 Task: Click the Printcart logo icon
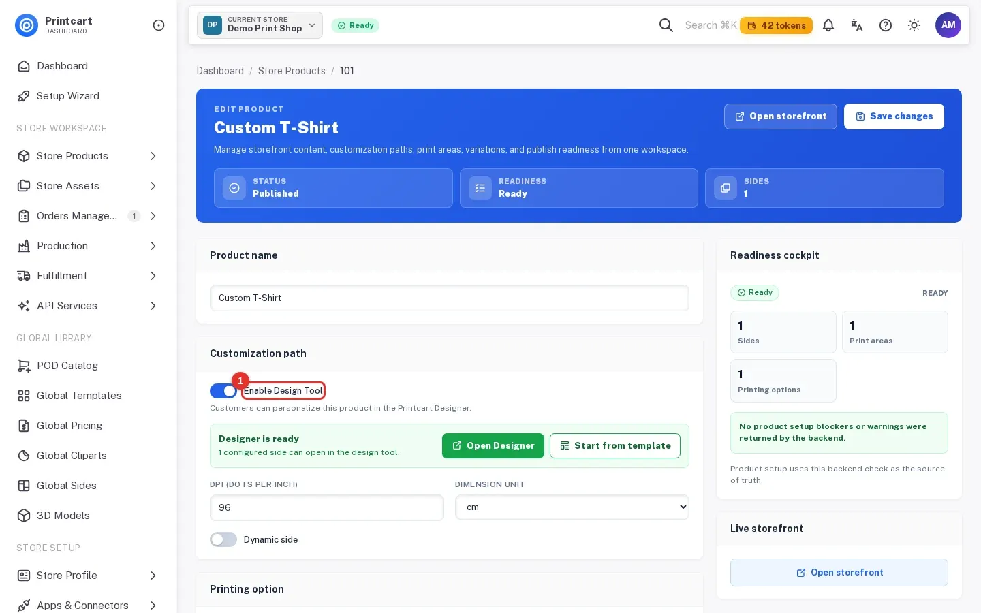27,25
